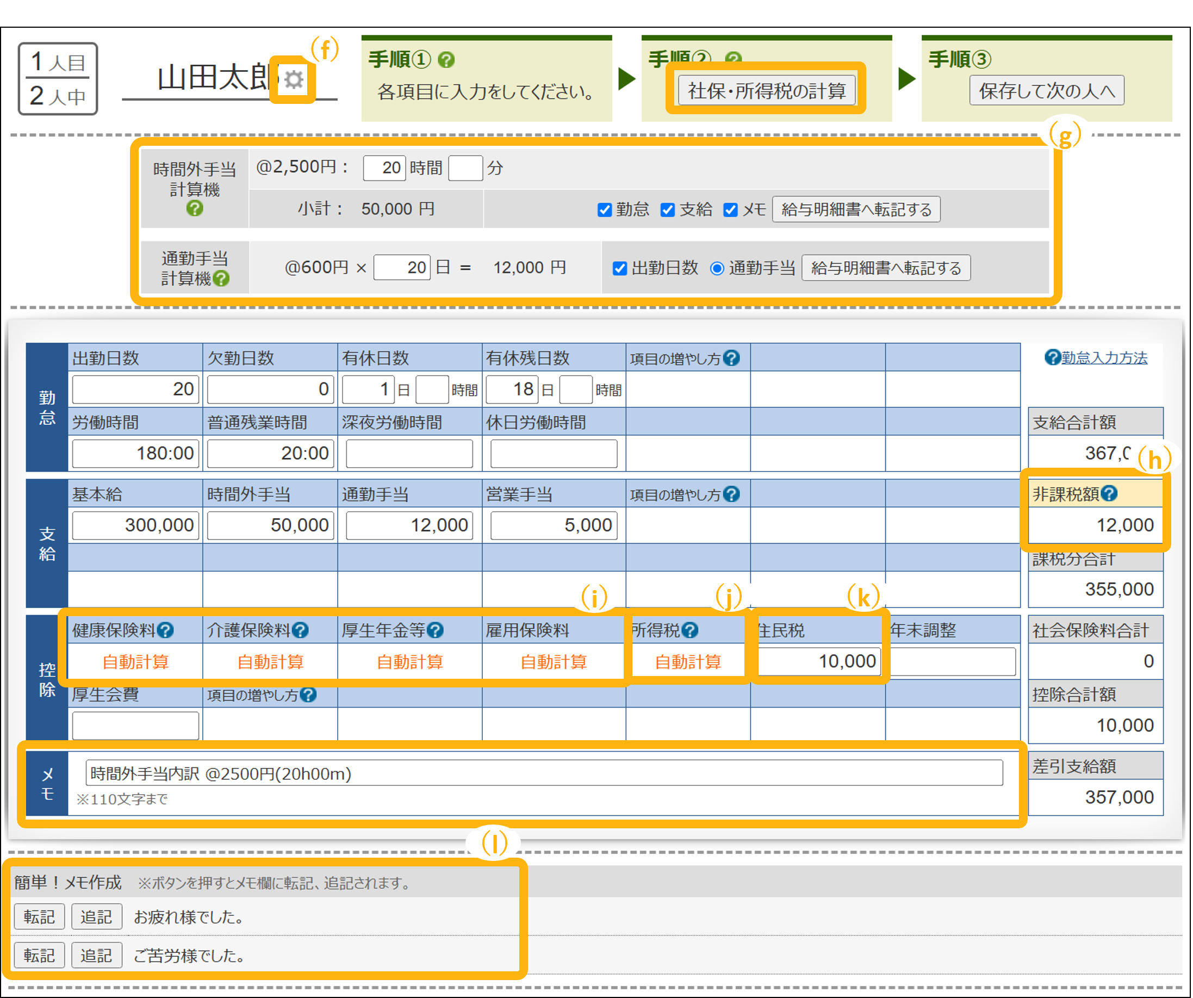Screen dimensions: 1193x998
Task: Open the help icon beside 勤怠入力方法
Action: point(1053,357)
